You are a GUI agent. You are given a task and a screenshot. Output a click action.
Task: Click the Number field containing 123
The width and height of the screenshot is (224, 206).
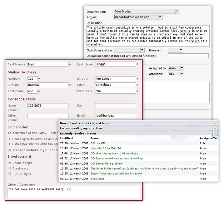(x=33, y=79)
